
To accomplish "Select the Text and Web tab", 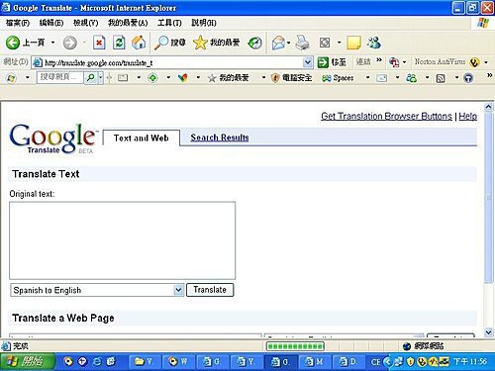I will pyautogui.click(x=142, y=138).
